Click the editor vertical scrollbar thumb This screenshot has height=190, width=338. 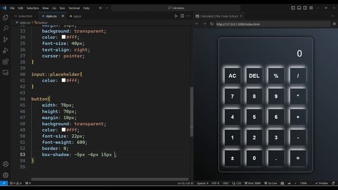point(192,111)
